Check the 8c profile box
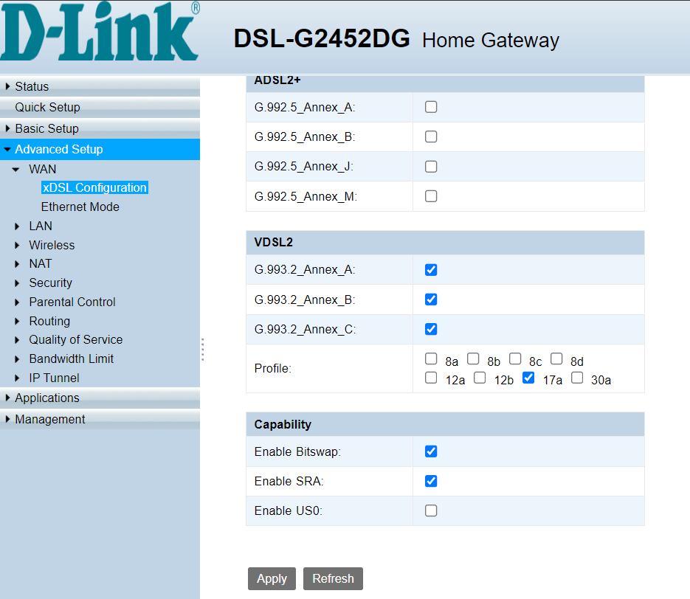The image size is (690, 599). [x=515, y=359]
